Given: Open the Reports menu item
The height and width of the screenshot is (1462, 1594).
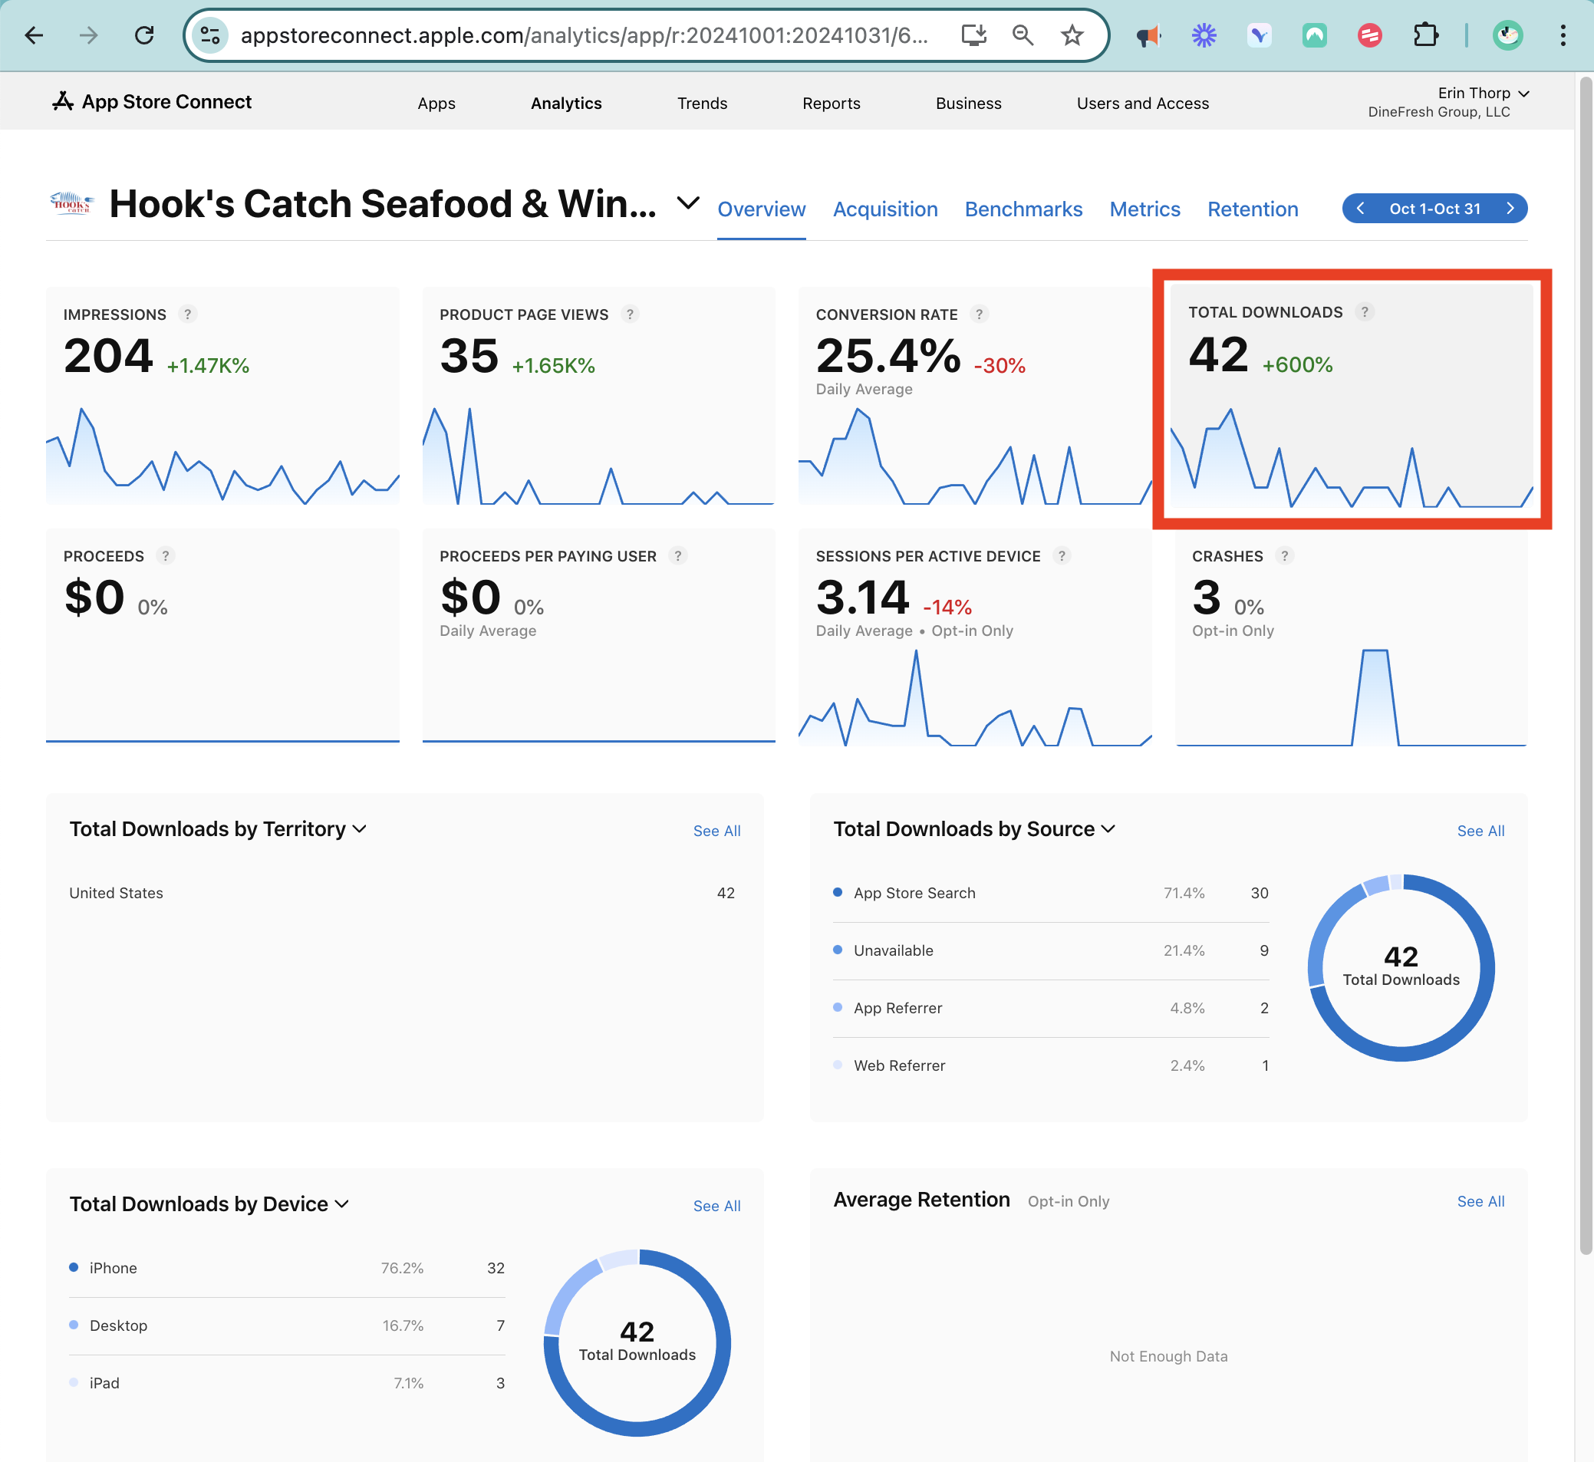Looking at the screenshot, I should (x=832, y=104).
